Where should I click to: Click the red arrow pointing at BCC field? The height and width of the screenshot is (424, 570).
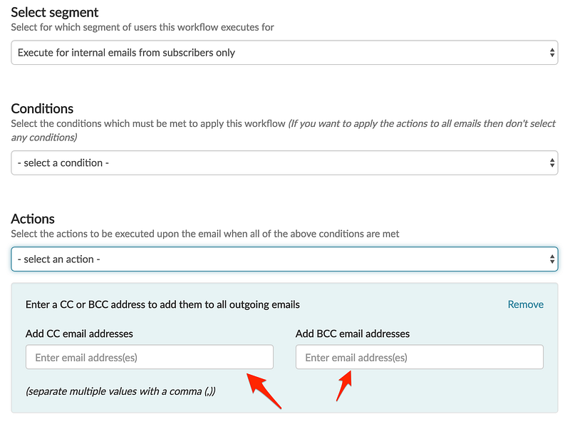(344, 386)
